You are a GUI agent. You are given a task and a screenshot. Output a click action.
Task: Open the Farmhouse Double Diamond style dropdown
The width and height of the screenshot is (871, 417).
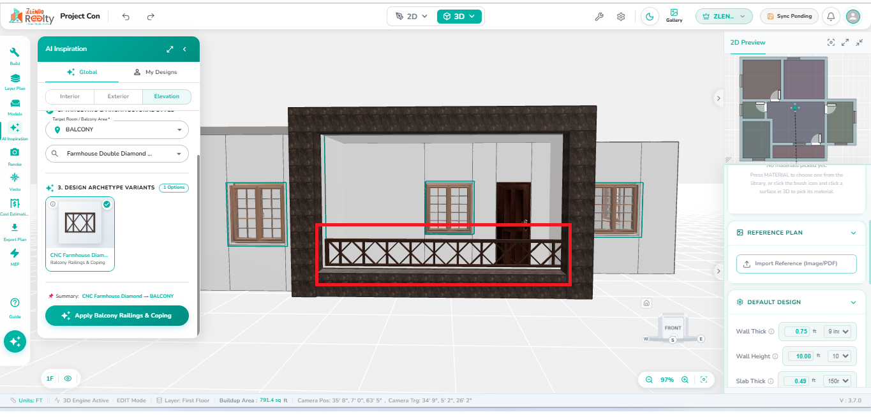(x=117, y=154)
